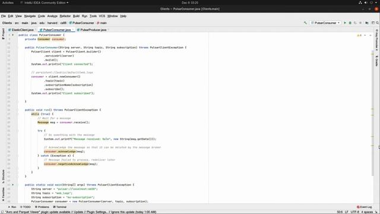Open the Edit menu
This screenshot has height=214, width=380.
coord(11,16)
